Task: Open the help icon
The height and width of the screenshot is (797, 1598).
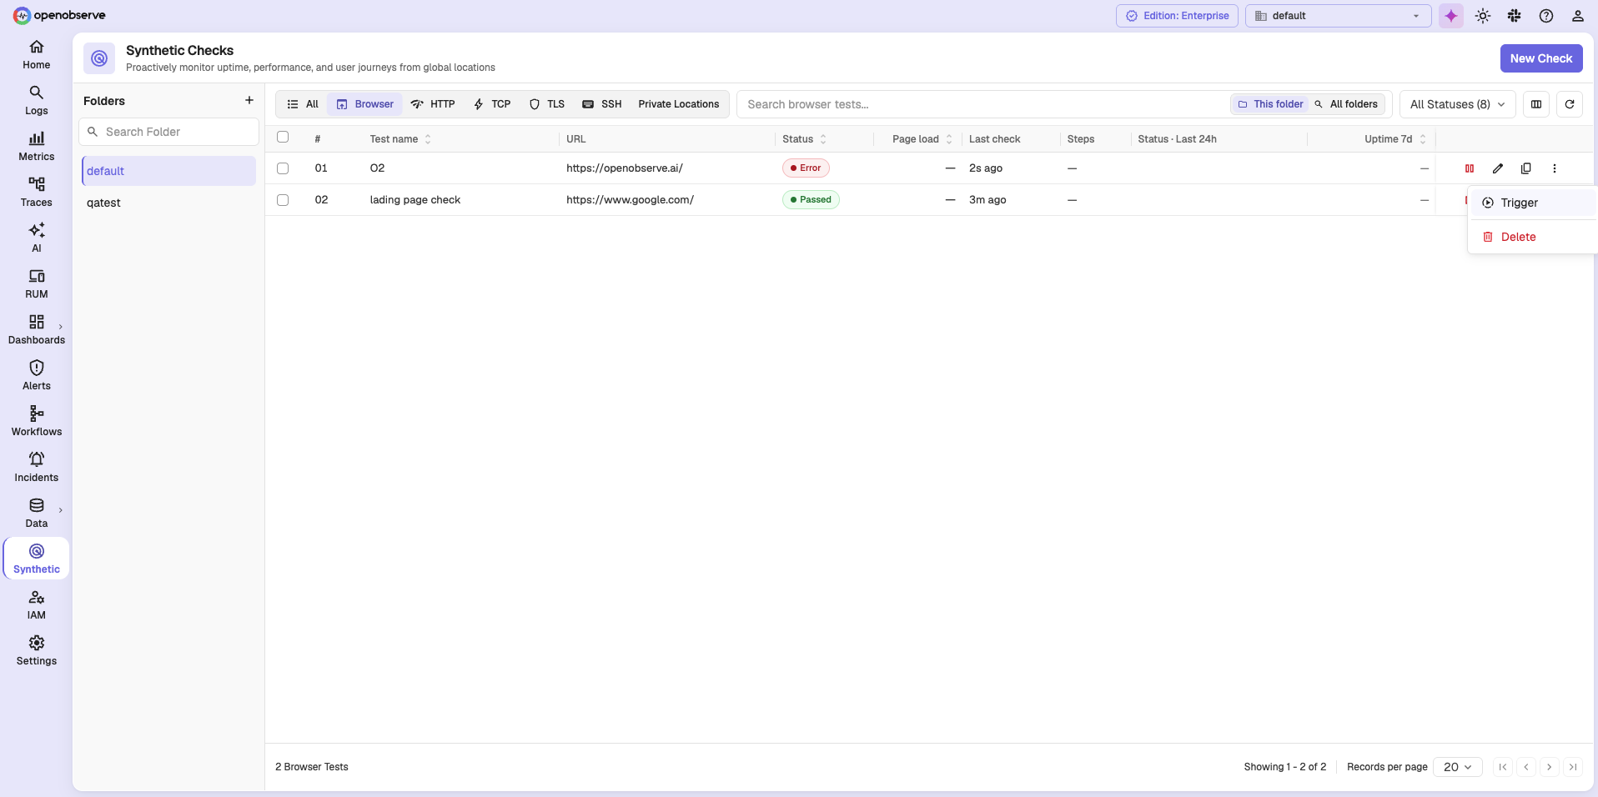Action: pos(1546,16)
